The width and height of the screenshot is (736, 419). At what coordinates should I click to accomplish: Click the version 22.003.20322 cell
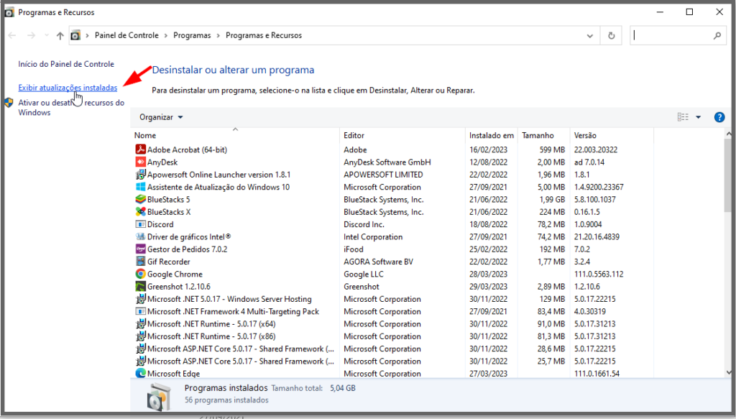[x=596, y=149]
